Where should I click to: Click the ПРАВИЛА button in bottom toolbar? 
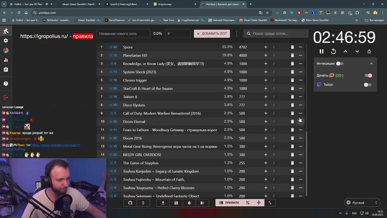point(229,203)
